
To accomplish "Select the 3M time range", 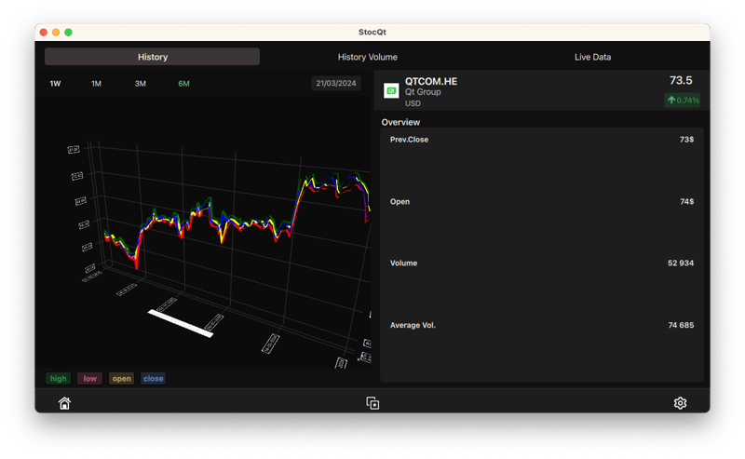I will pos(140,84).
